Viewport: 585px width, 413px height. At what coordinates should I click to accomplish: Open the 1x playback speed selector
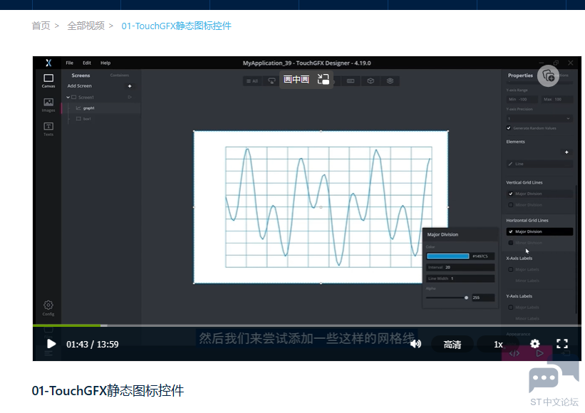(498, 345)
